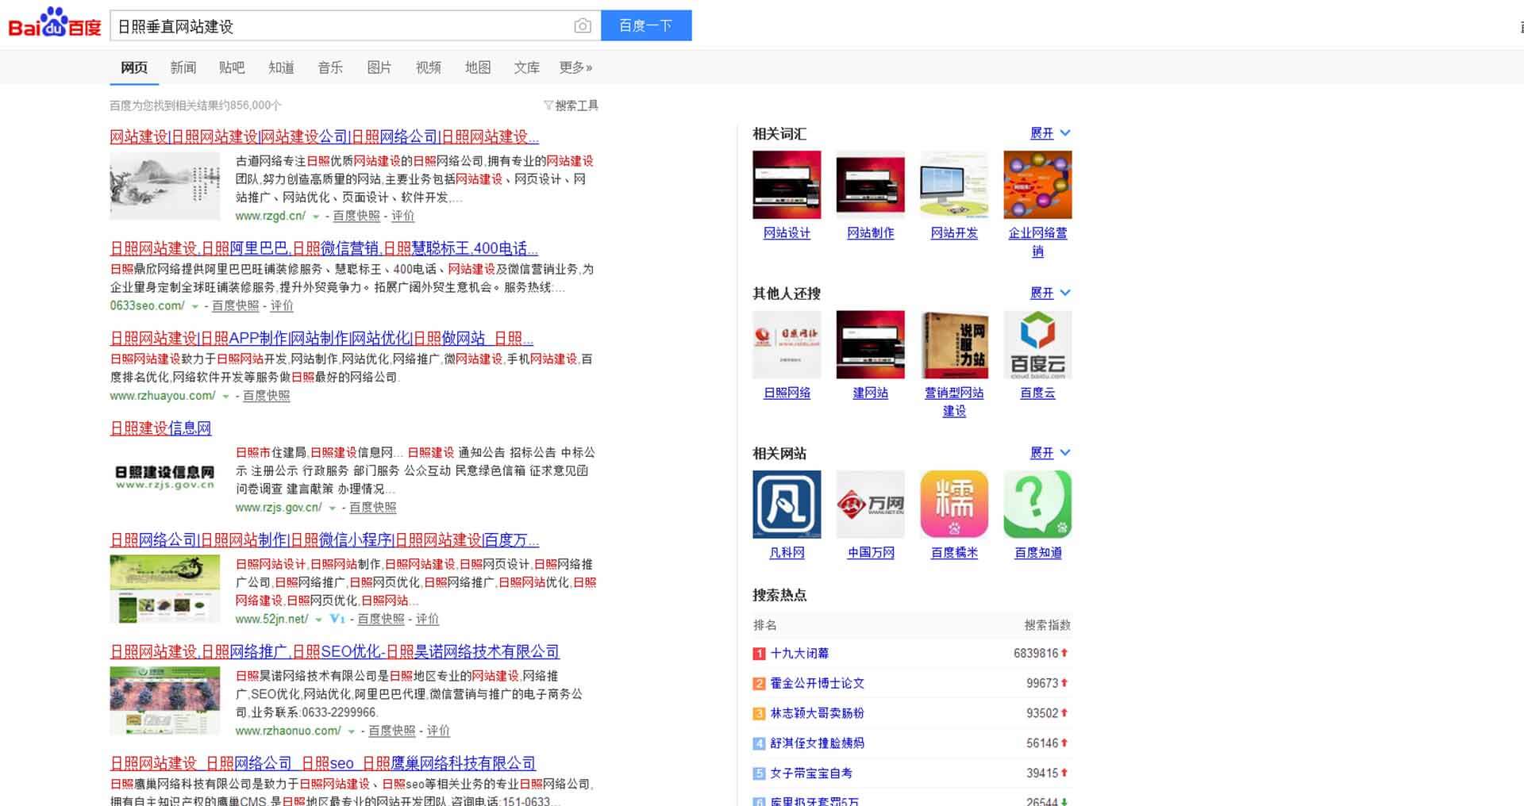Expand 相关词汇 section with 展开
This screenshot has width=1524, height=806.
(1050, 133)
